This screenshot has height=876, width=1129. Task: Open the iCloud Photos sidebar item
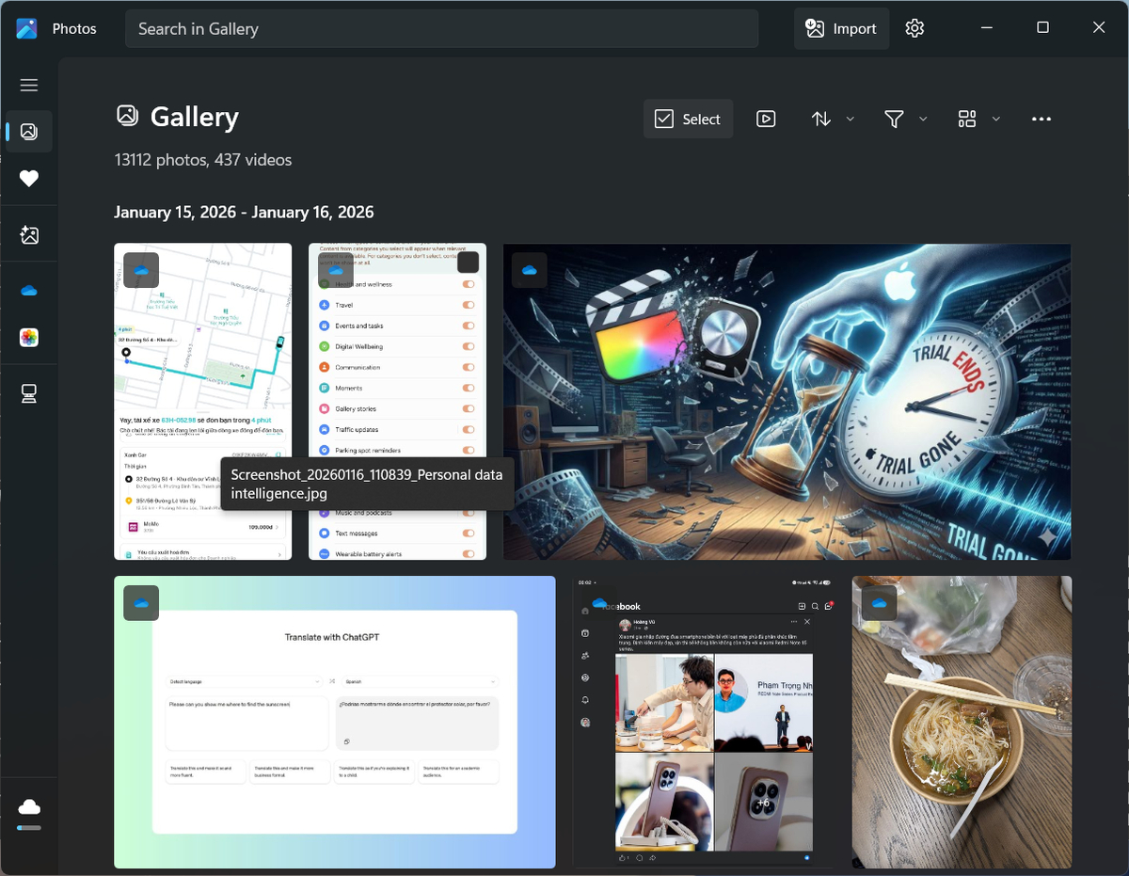pyautogui.click(x=29, y=338)
